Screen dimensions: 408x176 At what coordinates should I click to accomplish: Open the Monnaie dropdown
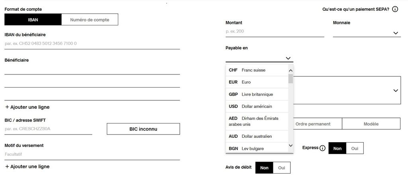coord(395,33)
